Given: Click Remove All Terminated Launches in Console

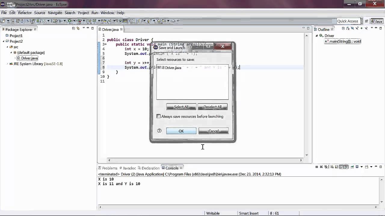Looking at the screenshot, I should (x=326, y=167).
